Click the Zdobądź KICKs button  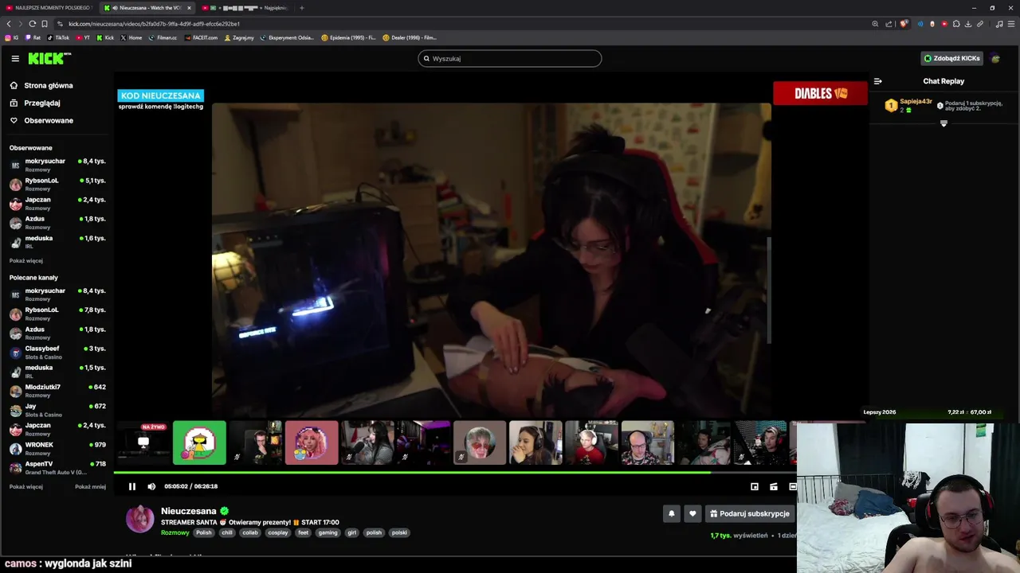[x=951, y=58]
